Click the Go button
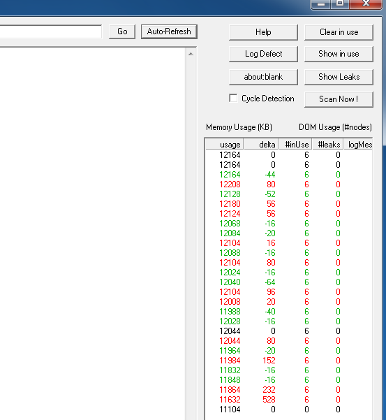The height and width of the screenshot is (420, 386). pos(122,31)
